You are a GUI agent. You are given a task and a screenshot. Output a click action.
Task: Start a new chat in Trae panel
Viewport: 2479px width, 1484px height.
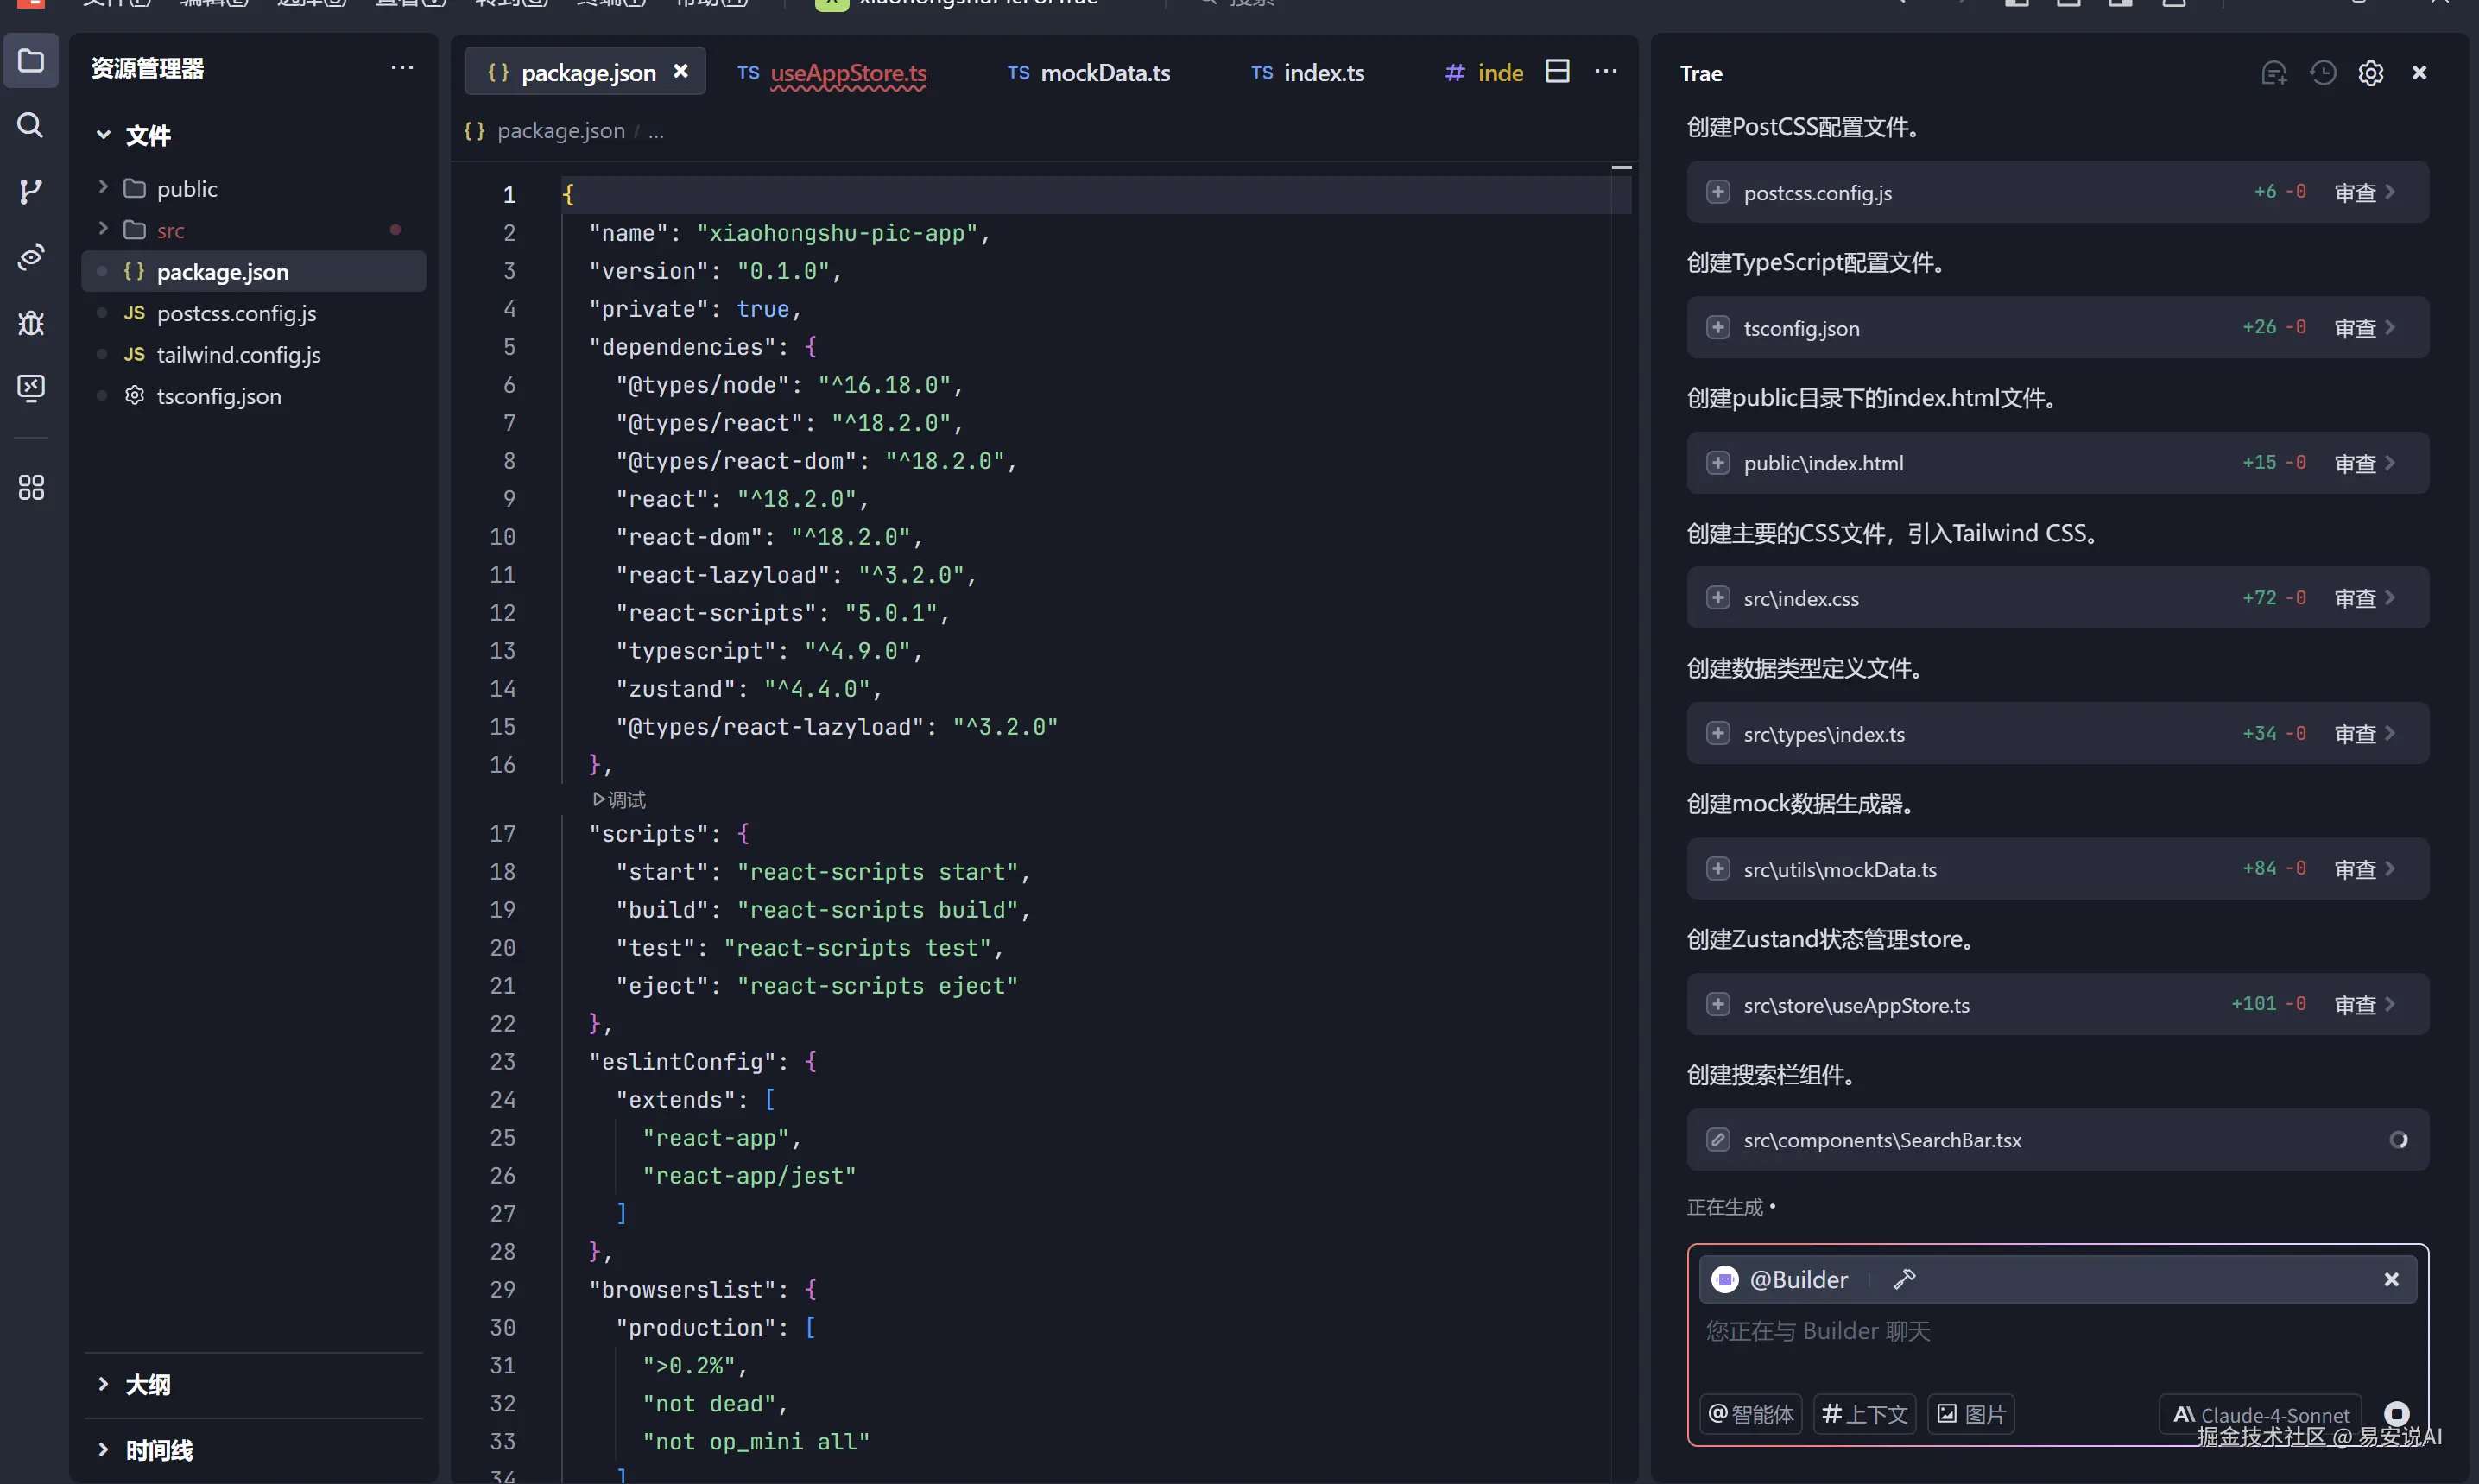pyautogui.click(x=2273, y=73)
